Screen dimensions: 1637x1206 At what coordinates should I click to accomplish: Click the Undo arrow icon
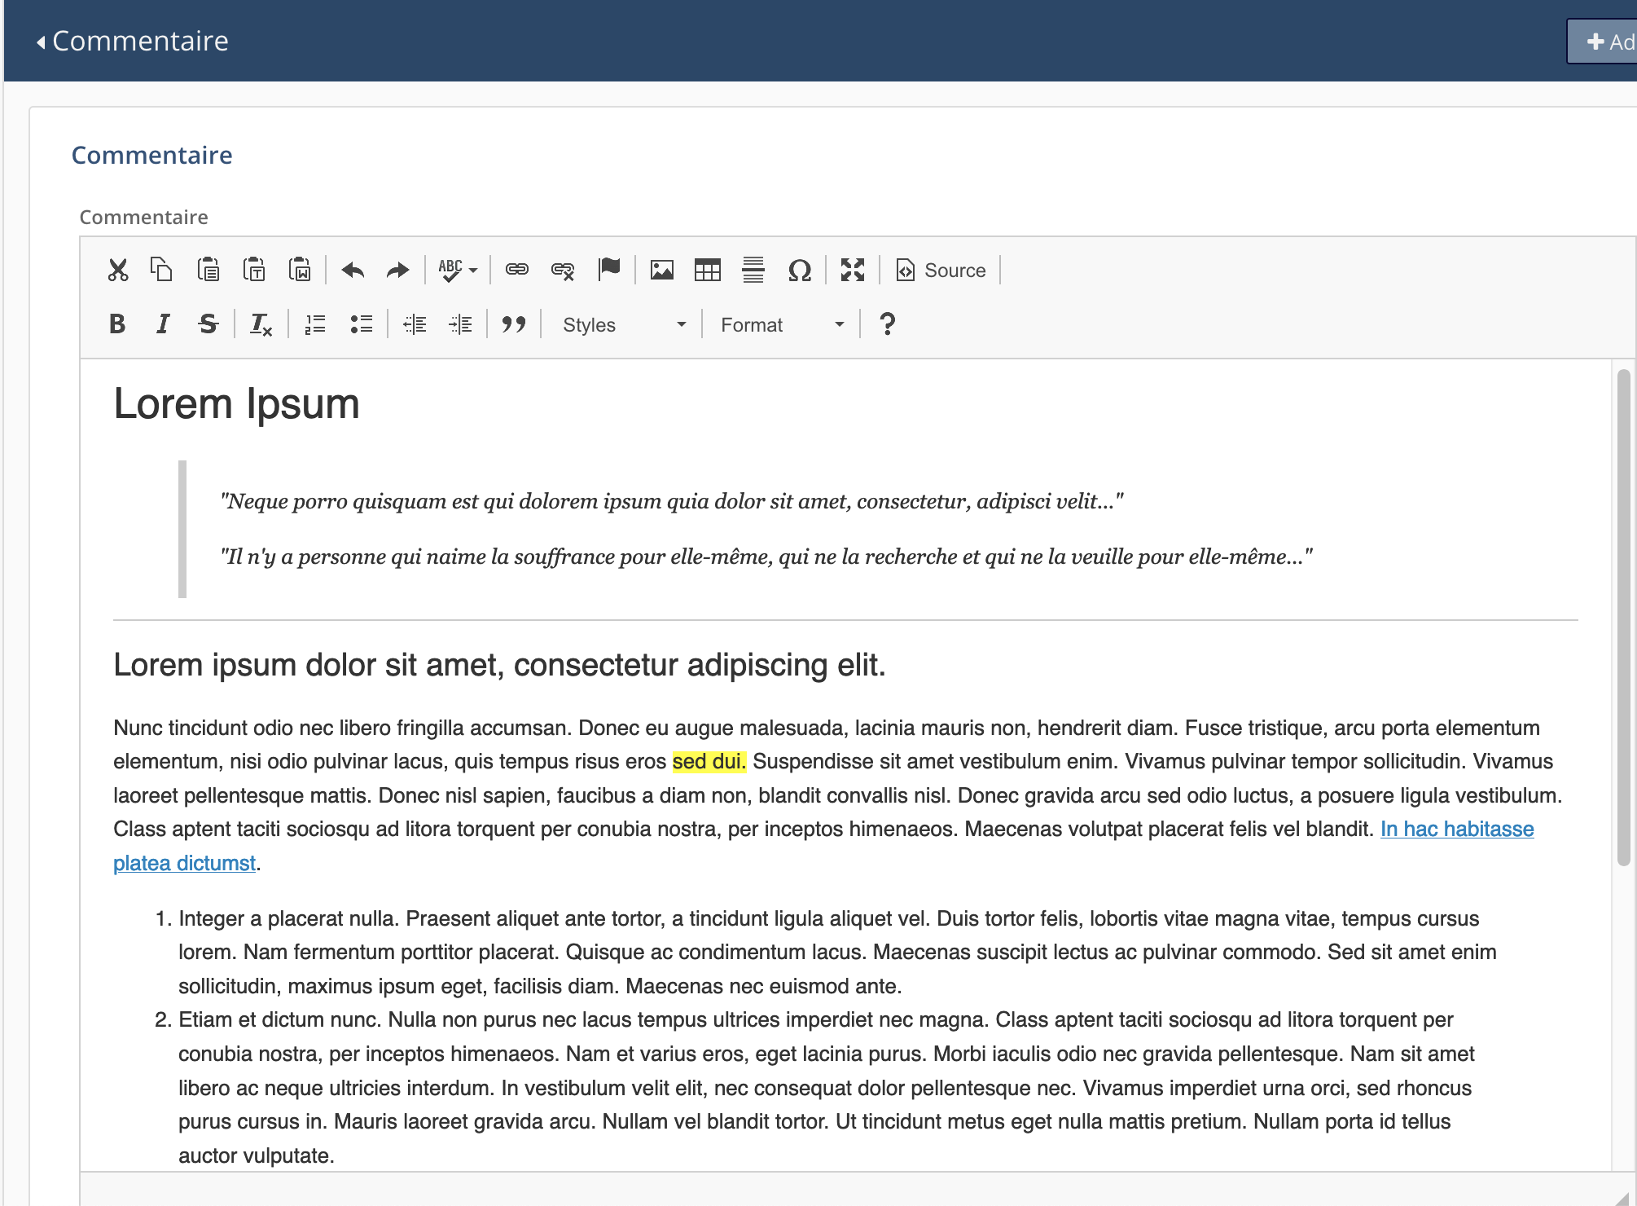353,270
